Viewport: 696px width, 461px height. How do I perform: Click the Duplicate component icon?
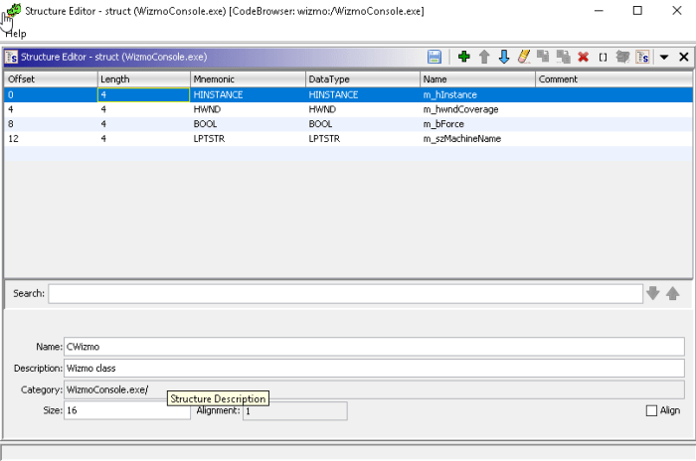click(x=543, y=57)
